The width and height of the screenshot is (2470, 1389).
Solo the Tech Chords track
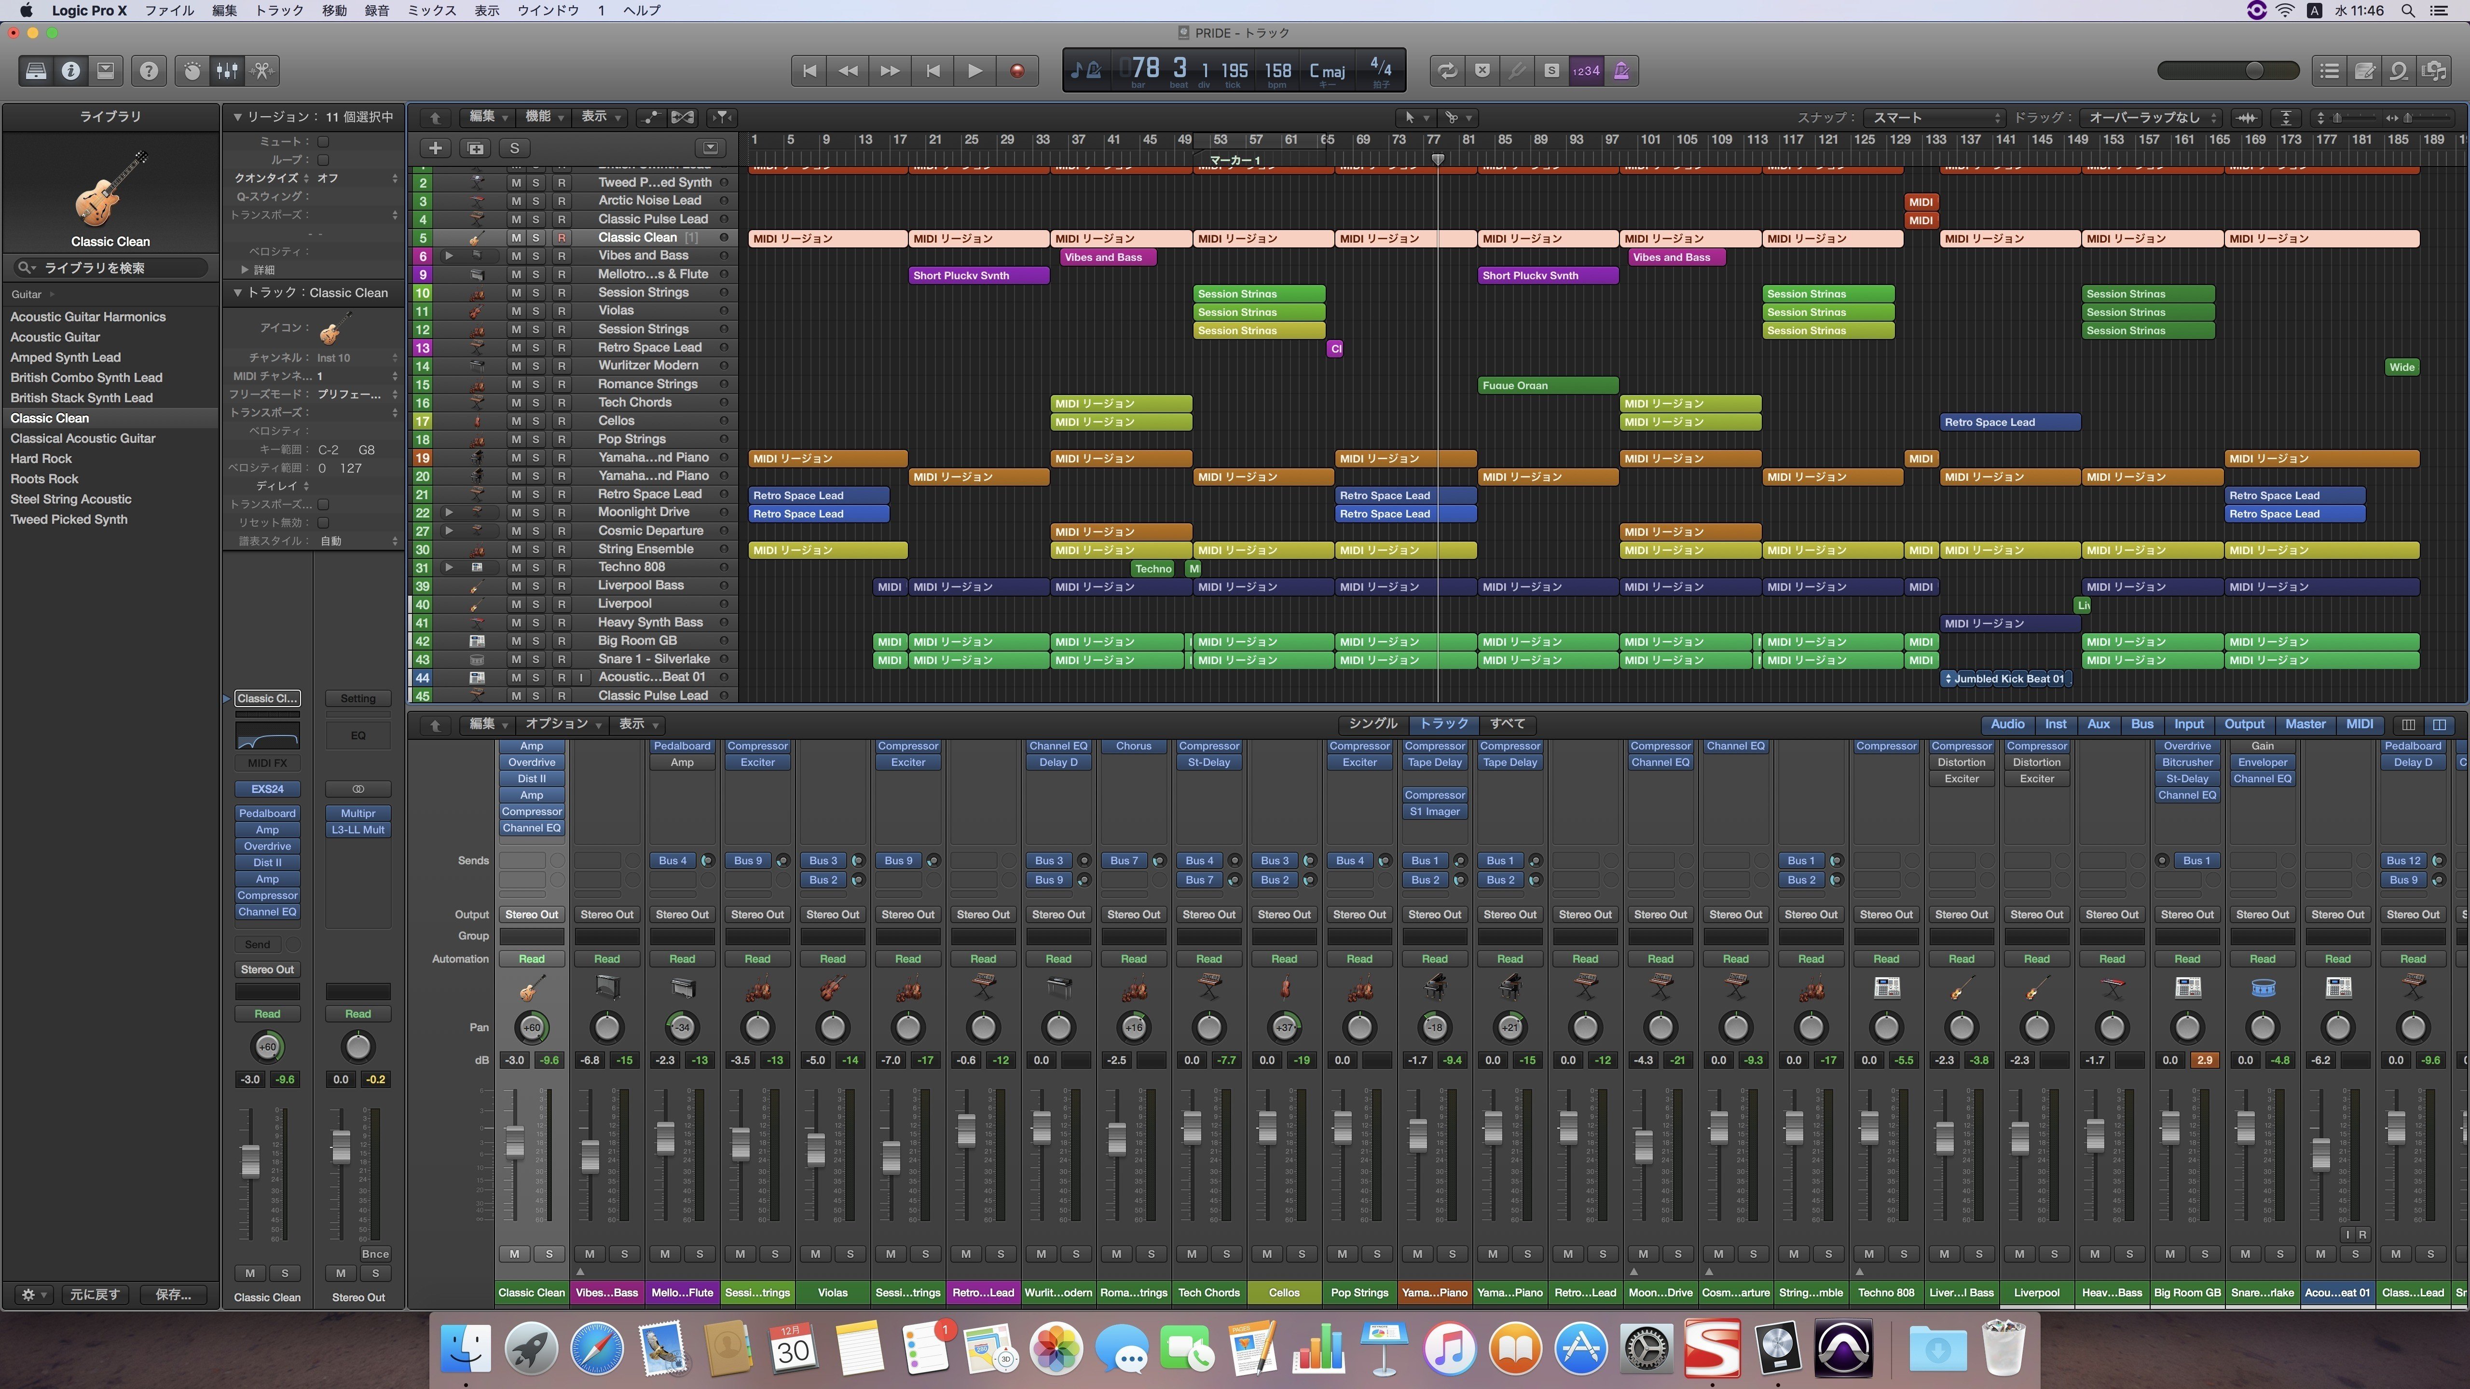[536, 403]
